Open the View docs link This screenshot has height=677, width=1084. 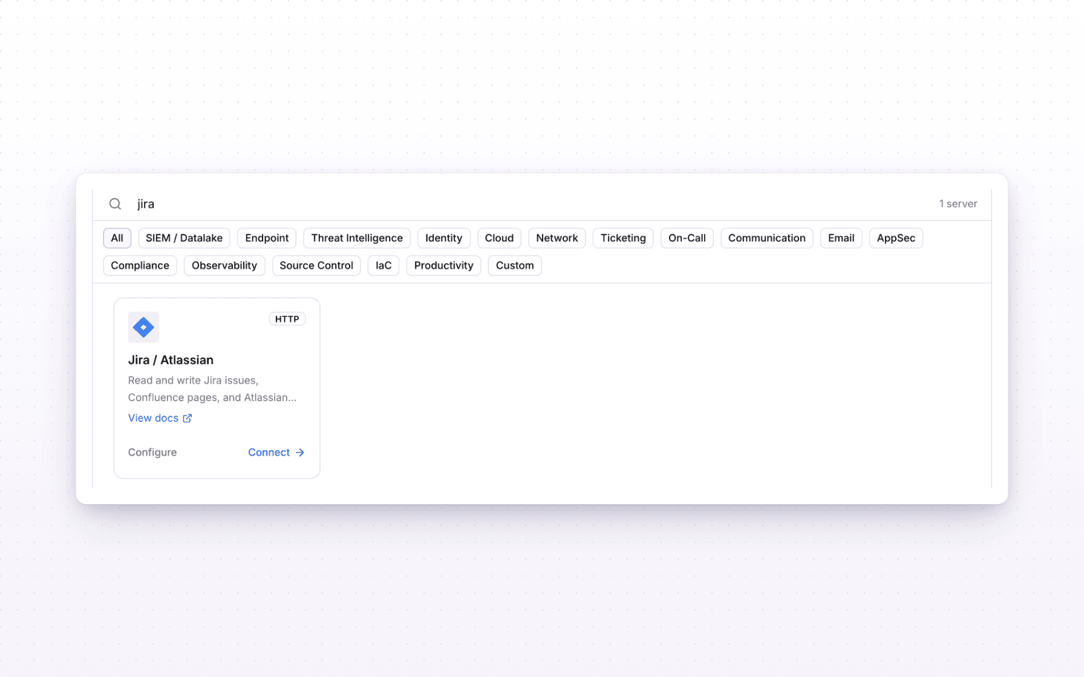(x=160, y=418)
